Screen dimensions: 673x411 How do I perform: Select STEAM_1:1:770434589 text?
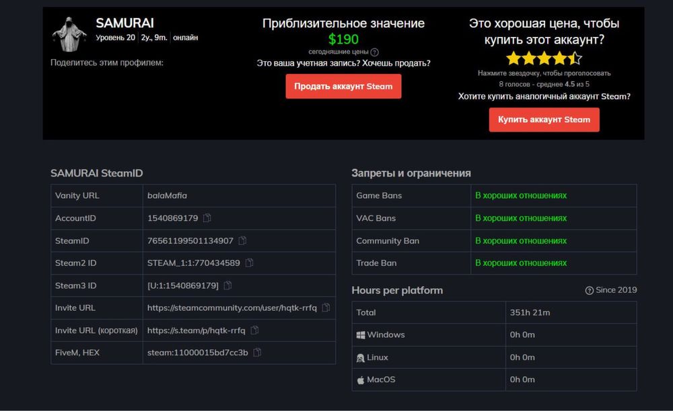point(194,263)
